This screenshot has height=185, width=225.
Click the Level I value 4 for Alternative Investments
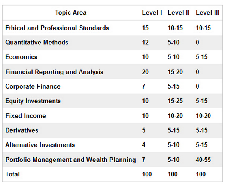[x=144, y=145]
